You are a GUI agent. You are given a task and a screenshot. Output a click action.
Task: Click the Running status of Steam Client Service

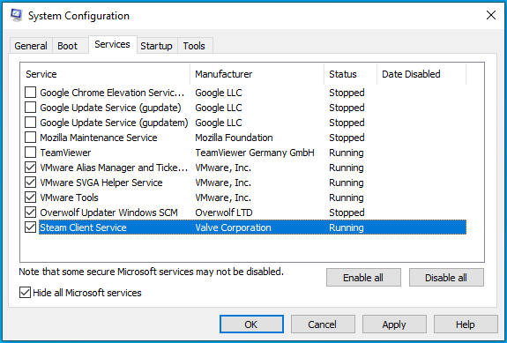click(x=347, y=227)
